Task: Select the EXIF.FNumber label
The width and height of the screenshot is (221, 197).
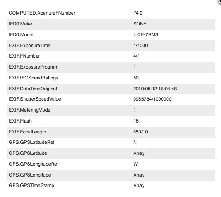Action: click(24, 56)
